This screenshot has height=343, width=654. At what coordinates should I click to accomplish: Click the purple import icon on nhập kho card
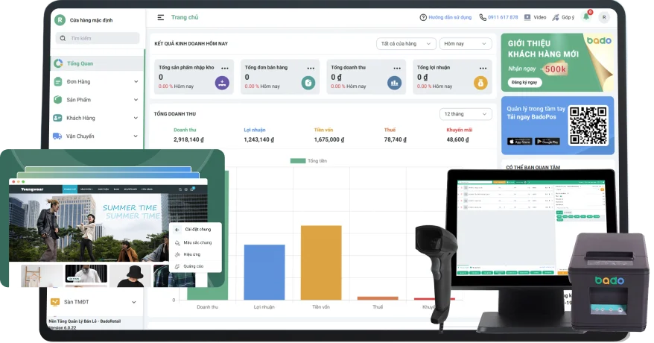[x=222, y=83]
